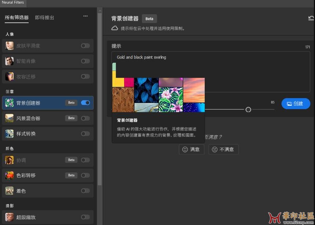The image size is (315, 225).
Task: Click the cloud processing icon under the title
Action: point(115,28)
